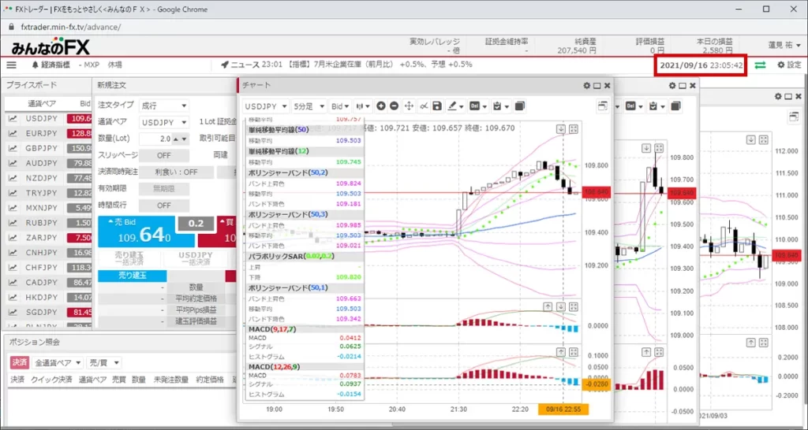Image resolution: width=808 pixels, height=430 pixels.
Task: Open the 5分足 timeframe dropdown
Action: point(308,106)
